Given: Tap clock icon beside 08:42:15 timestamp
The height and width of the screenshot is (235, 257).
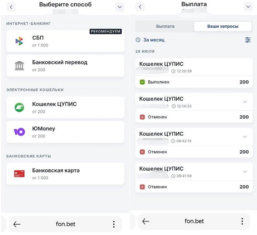Looking at the screenshot, I should pos(173,141).
